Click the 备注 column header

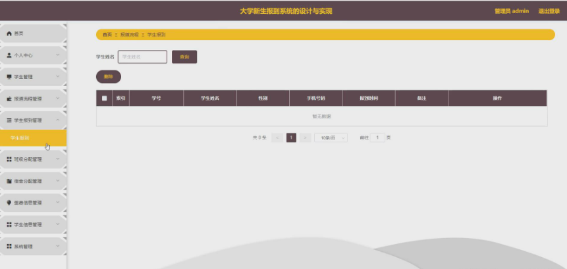(x=421, y=98)
